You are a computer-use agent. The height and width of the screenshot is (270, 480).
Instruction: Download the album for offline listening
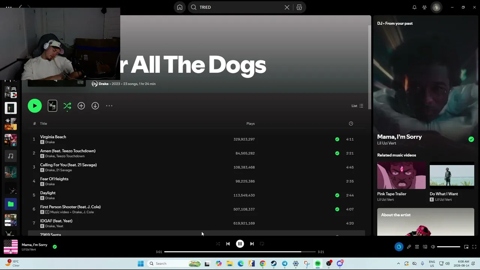pos(95,106)
